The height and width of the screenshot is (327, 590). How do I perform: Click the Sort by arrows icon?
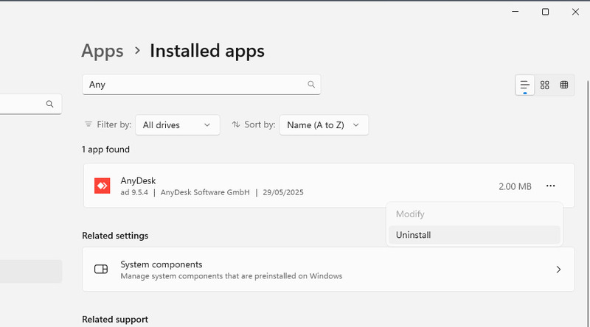click(236, 124)
